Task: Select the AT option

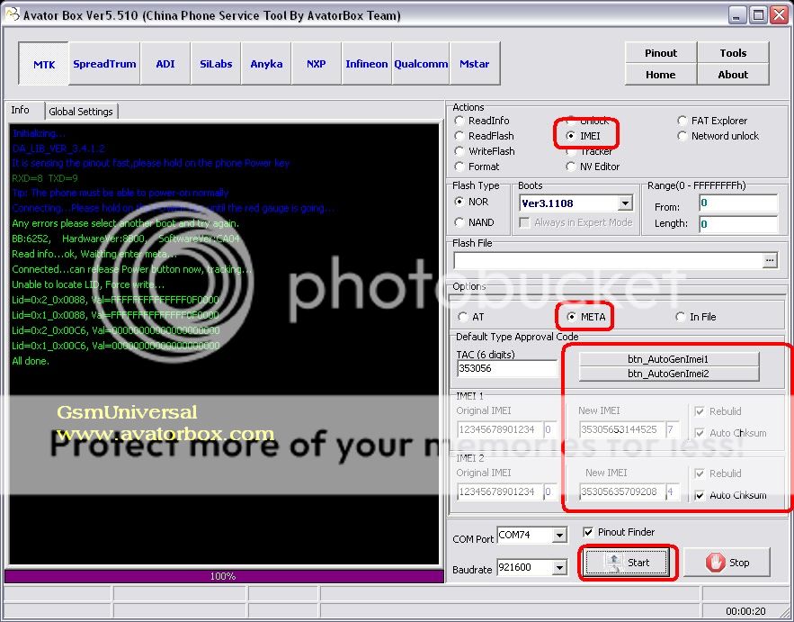Action: (x=471, y=317)
